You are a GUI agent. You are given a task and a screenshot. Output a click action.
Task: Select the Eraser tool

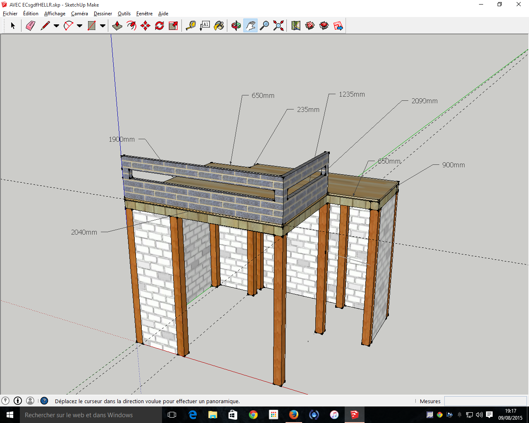tap(31, 26)
